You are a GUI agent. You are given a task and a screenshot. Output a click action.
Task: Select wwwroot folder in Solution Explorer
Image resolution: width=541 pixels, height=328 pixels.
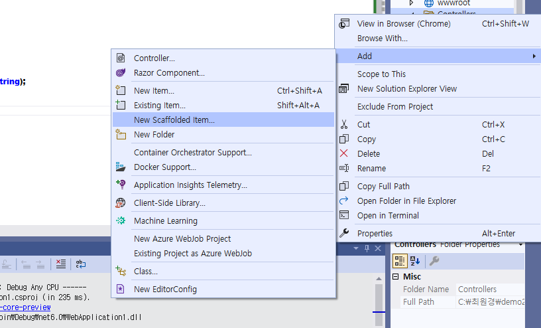click(453, 3)
